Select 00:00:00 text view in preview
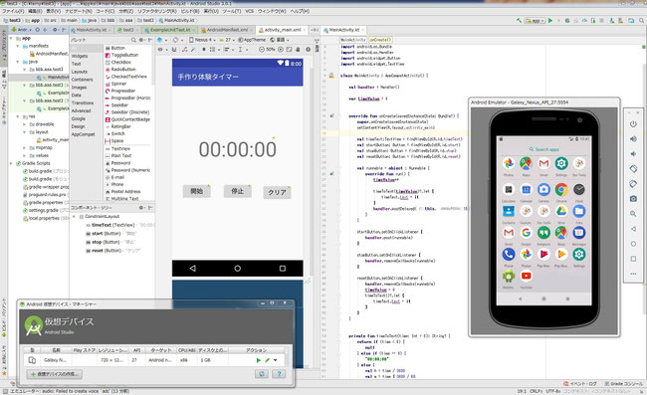647x395 pixels. point(237,149)
